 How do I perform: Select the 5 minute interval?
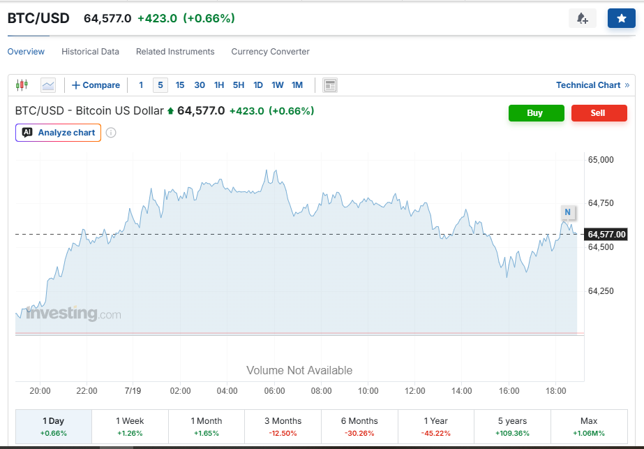click(160, 85)
